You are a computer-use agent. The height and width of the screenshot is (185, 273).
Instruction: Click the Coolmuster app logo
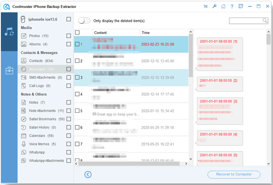[7, 7]
